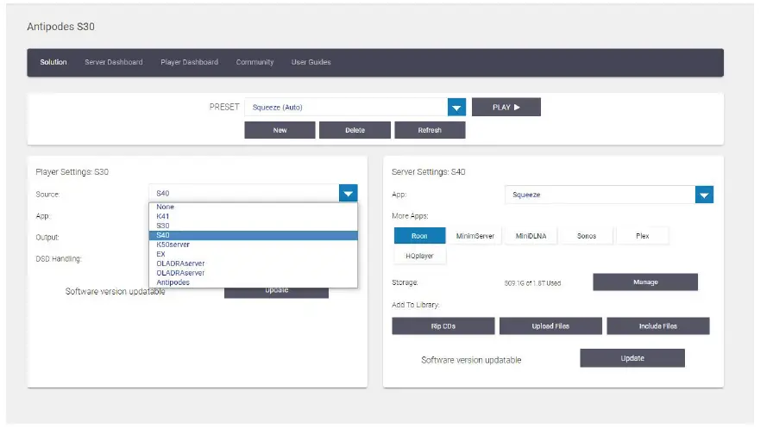Click the Manage storage button
Viewport: 773px width, 440px height.
pyautogui.click(x=645, y=282)
